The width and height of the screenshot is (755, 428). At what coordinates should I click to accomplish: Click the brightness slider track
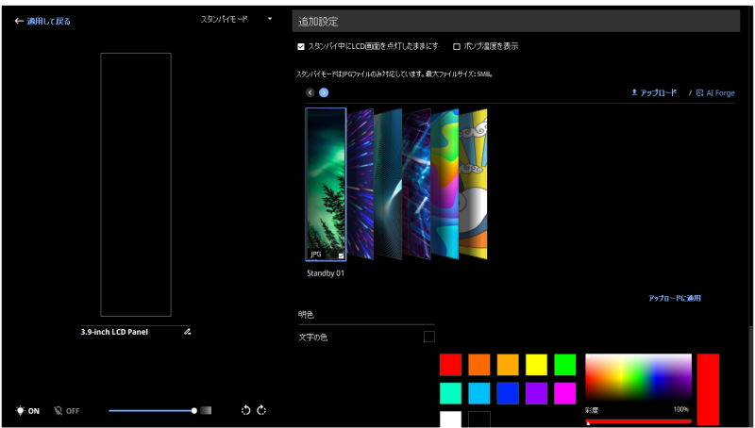pos(151,410)
